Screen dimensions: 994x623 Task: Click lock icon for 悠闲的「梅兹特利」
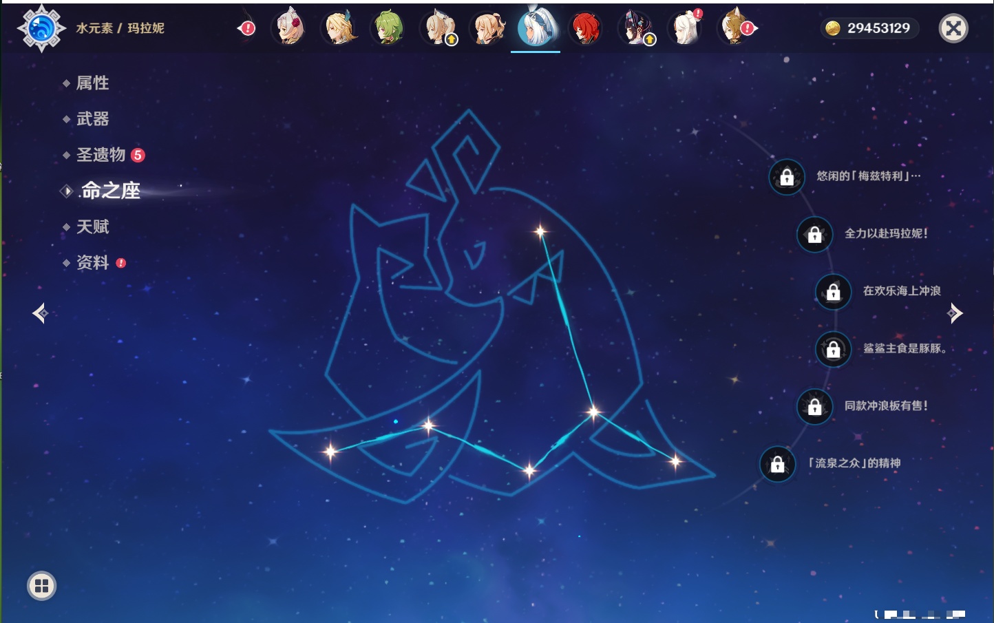(x=787, y=177)
